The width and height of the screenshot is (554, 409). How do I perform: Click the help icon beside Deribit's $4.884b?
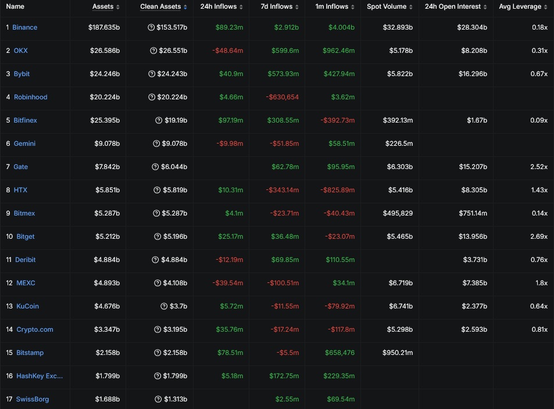point(155,260)
